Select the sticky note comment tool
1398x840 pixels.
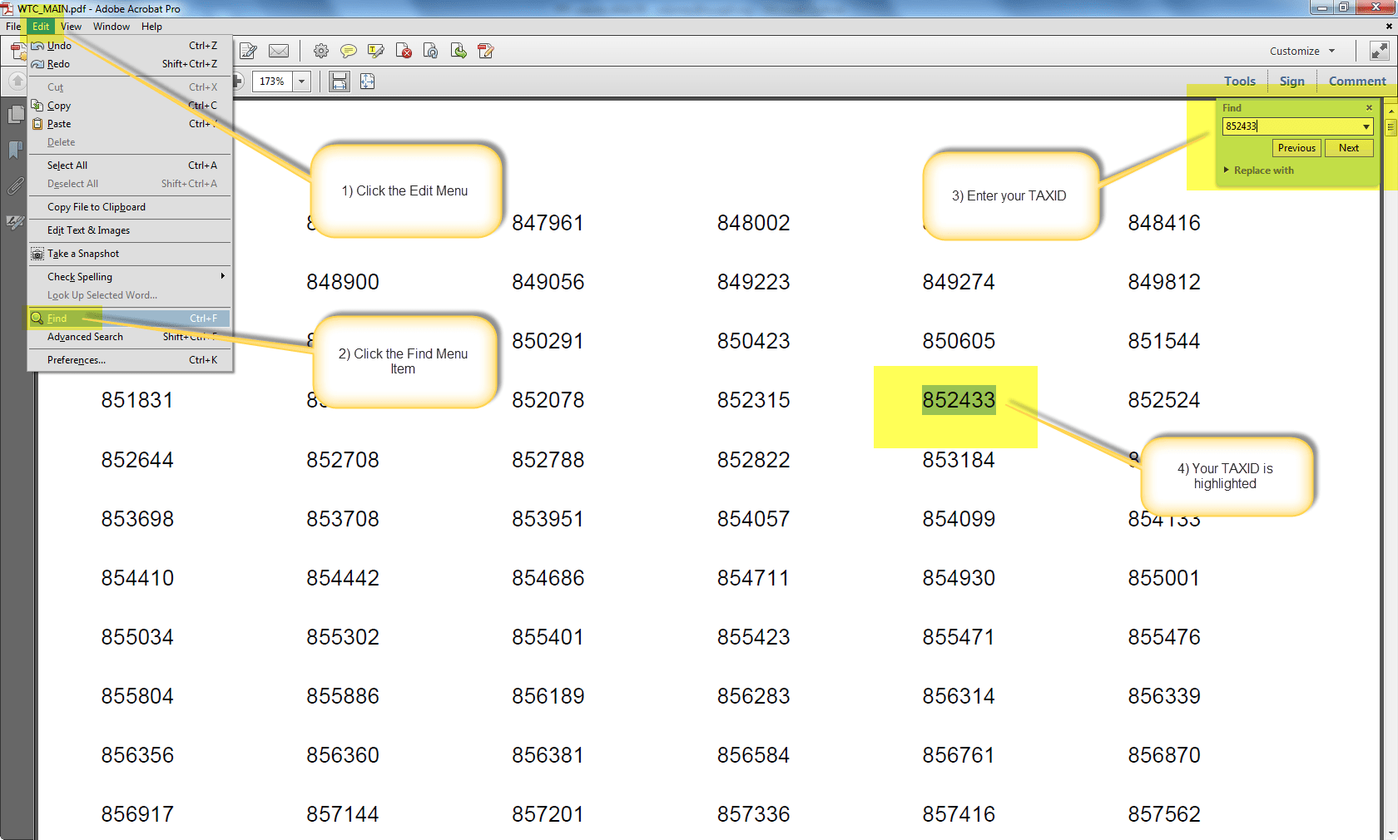tap(349, 52)
